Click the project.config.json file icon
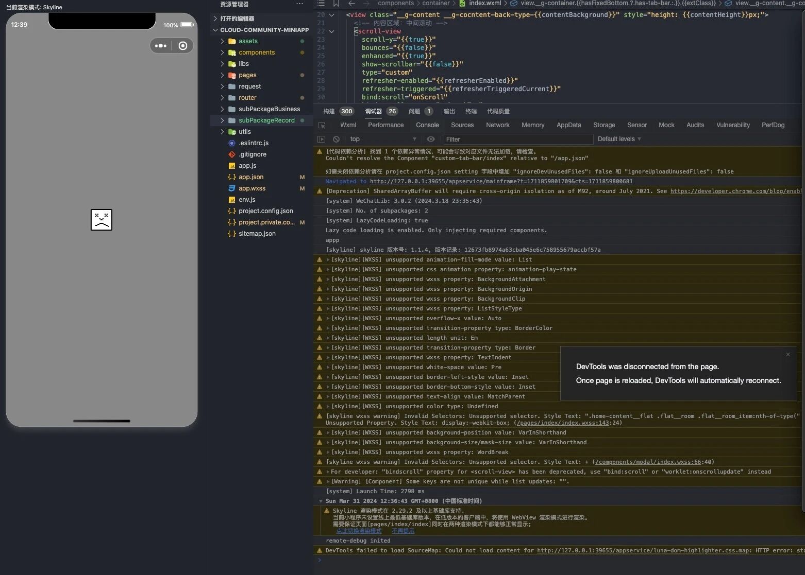The height and width of the screenshot is (575, 805). point(232,211)
